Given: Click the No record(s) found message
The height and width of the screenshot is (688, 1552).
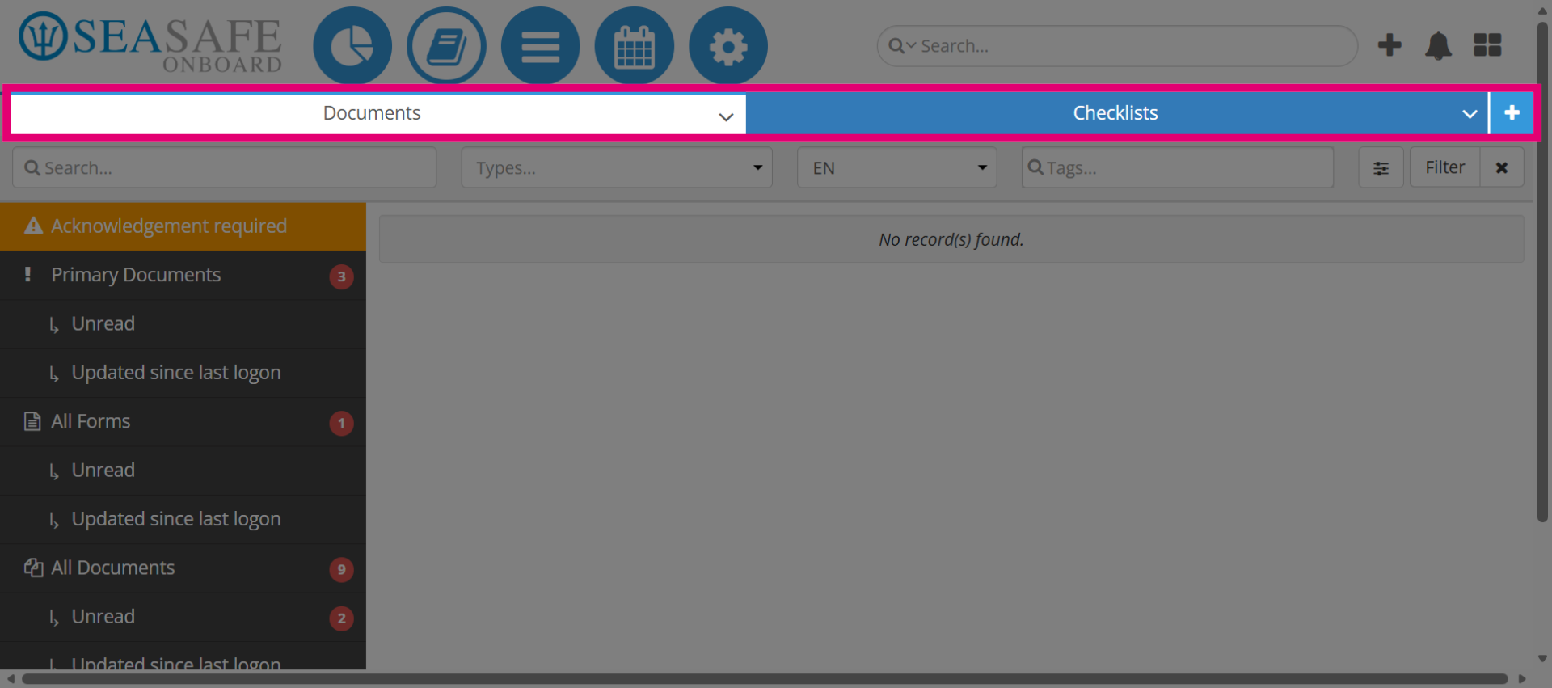Looking at the screenshot, I should (951, 239).
